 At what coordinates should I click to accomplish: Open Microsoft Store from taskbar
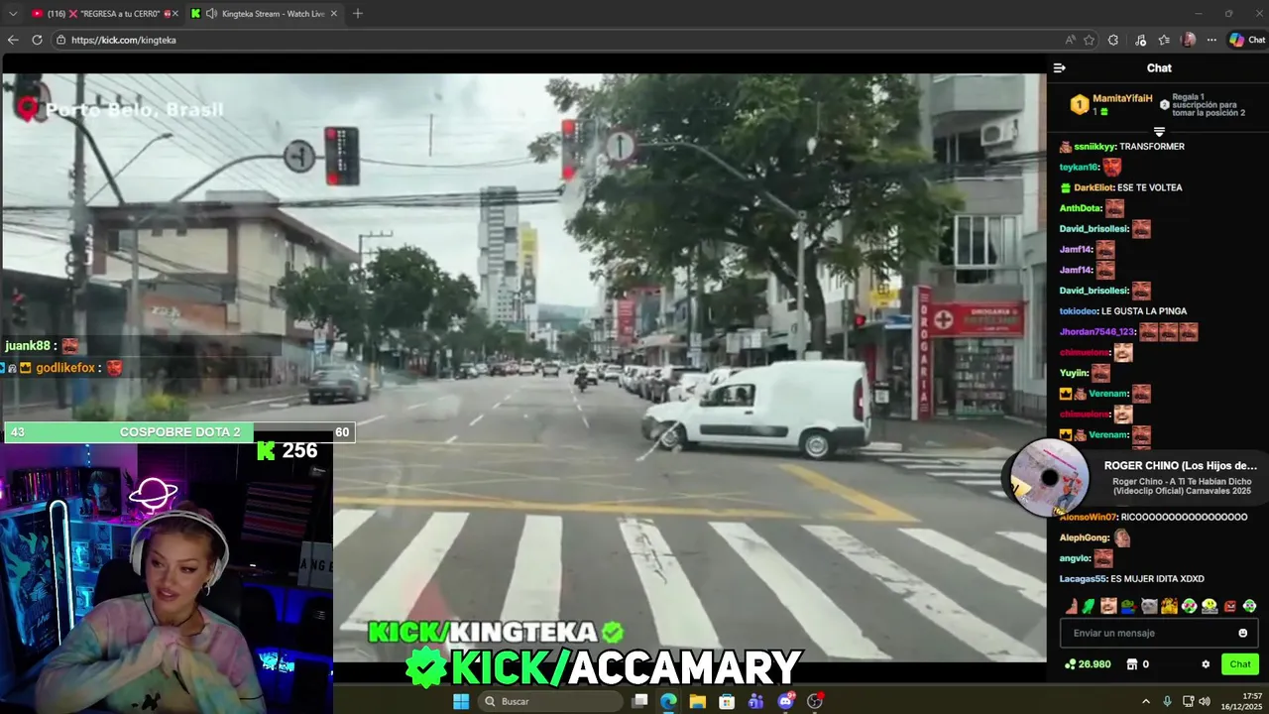point(727,701)
